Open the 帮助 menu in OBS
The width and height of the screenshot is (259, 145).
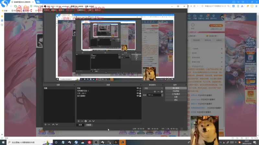pyautogui.click(x=98, y=10)
